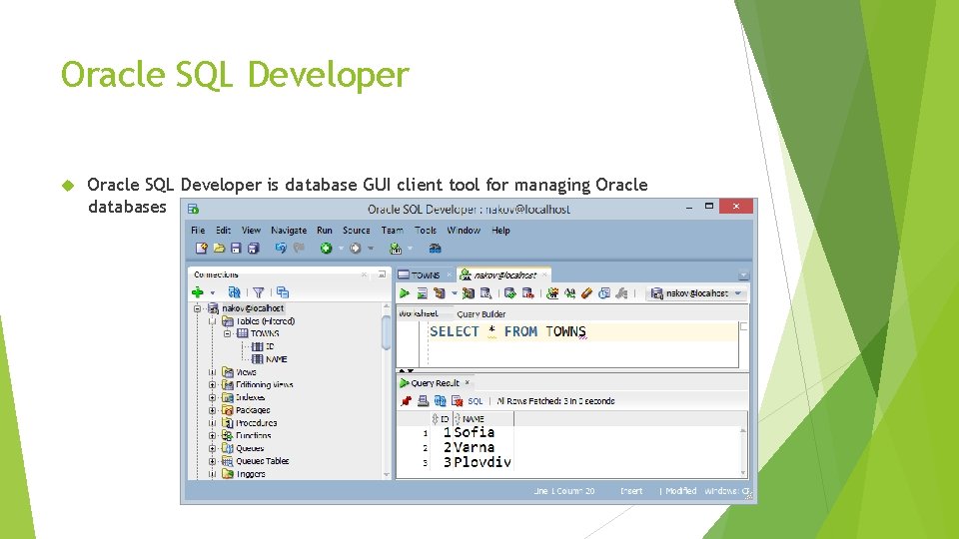Click the SQL Tuning Advisor icon
Viewport: 959px width, 539px height.
[x=486, y=293]
